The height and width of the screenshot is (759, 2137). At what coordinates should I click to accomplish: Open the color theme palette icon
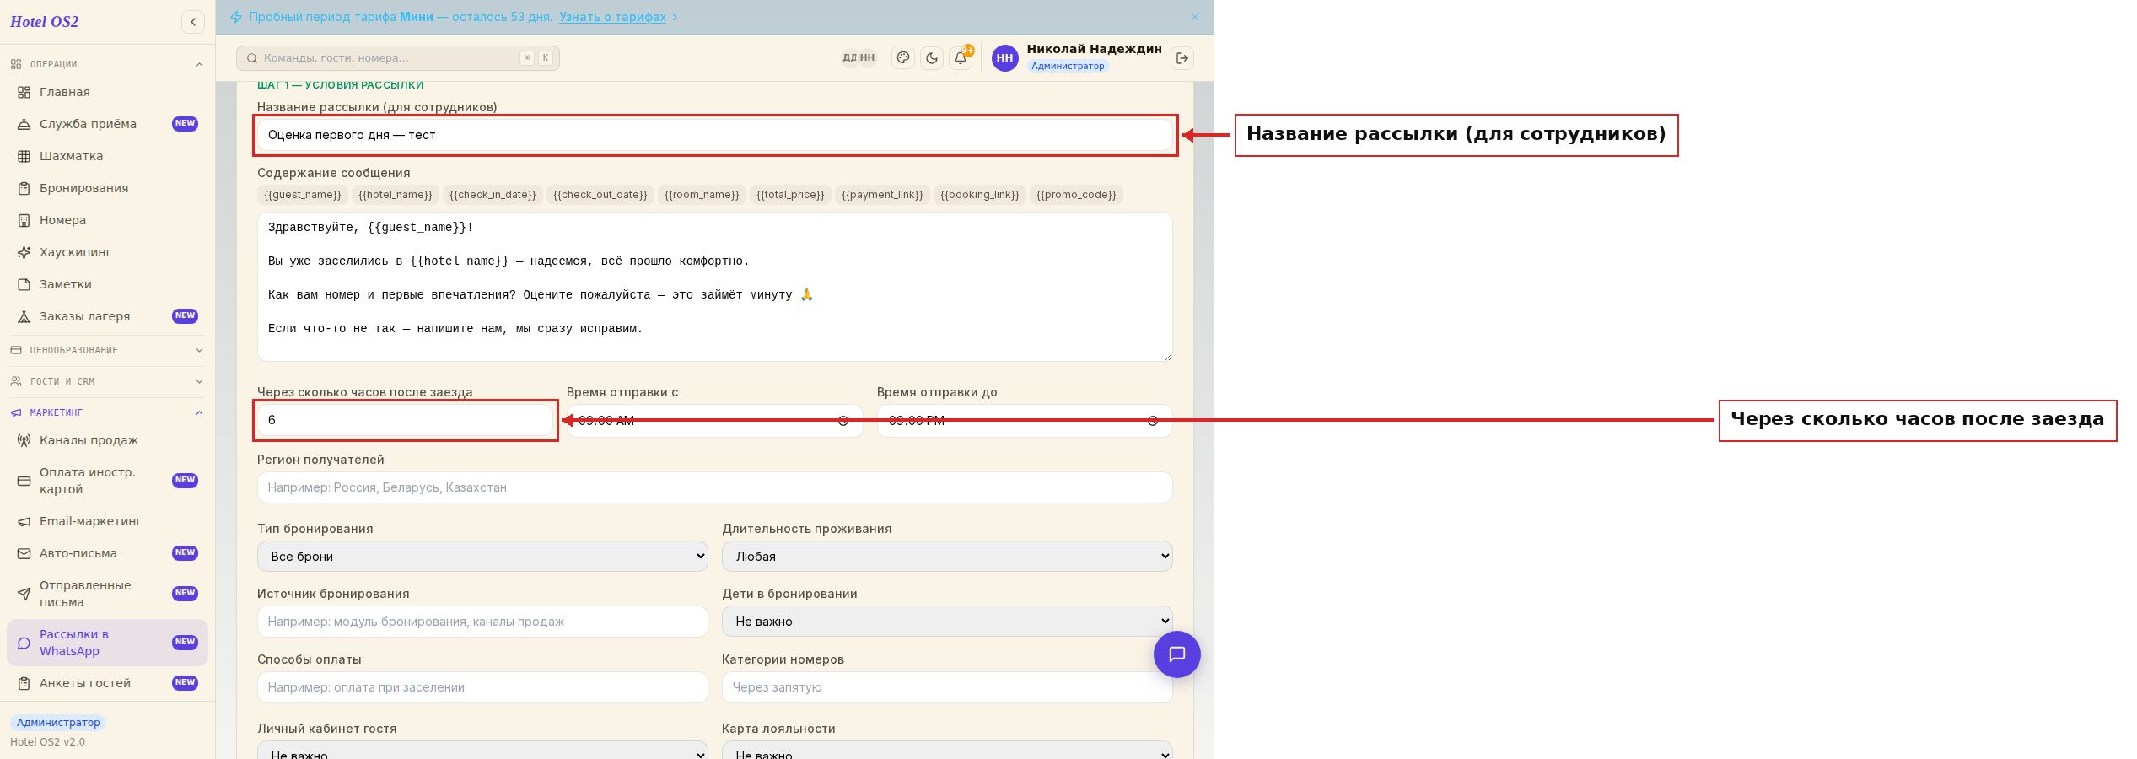[x=903, y=58]
